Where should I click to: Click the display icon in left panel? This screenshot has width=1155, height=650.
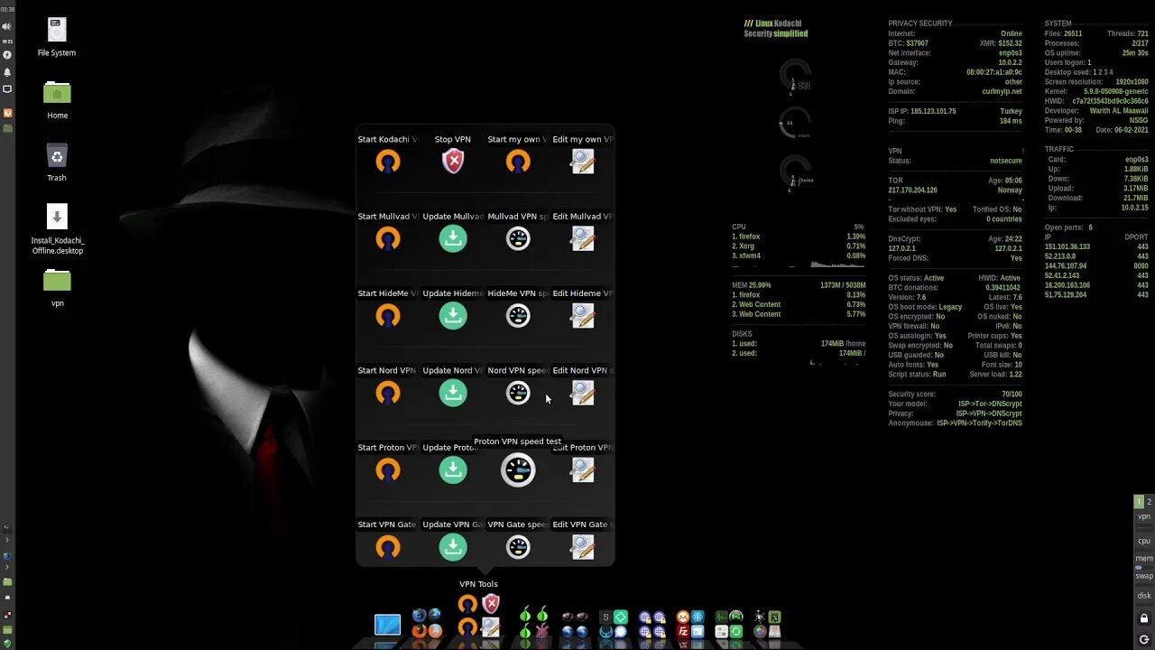(7, 89)
